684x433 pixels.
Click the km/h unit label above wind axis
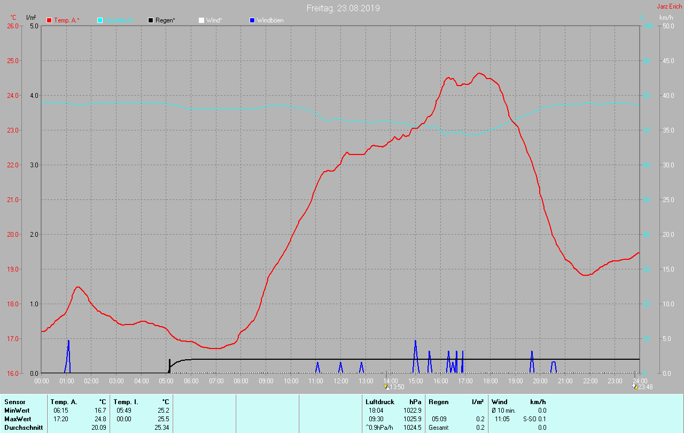coord(666,18)
